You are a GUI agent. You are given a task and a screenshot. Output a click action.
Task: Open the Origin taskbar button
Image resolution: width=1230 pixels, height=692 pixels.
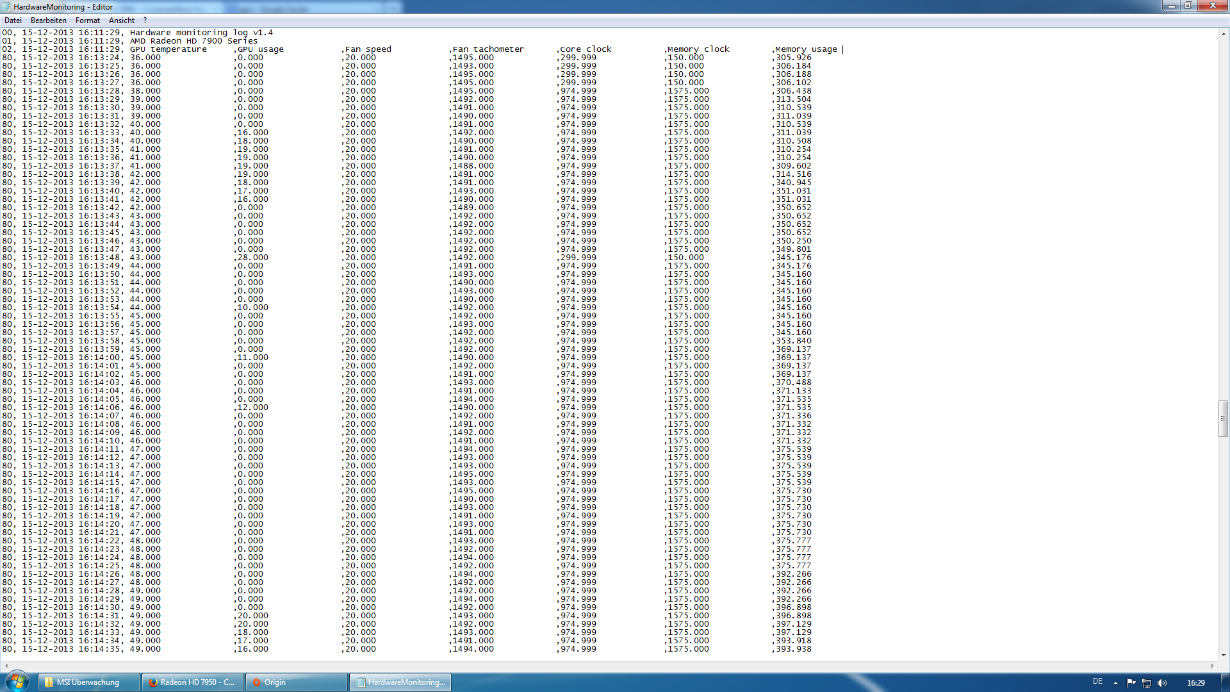(x=297, y=682)
